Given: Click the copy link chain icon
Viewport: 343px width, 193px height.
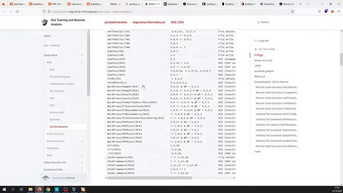Looking at the screenshot, I should click(x=256, y=41).
